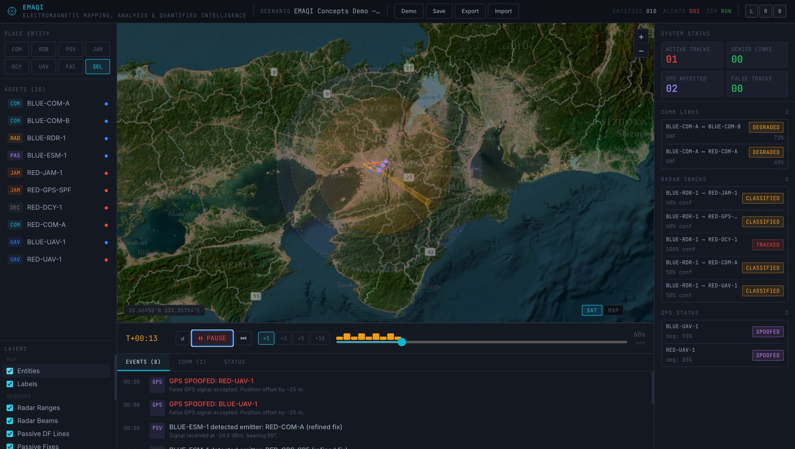Load the Demo scenario

[409, 11]
